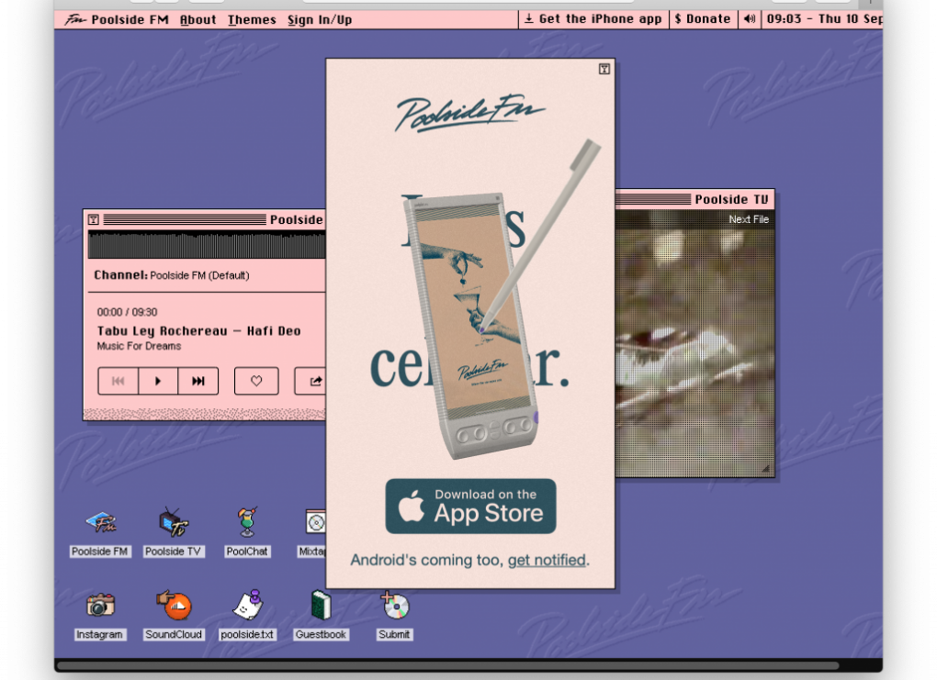The height and width of the screenshot is (680, 937).
Task: Click the horizontal scrollbar at bottom
Action: pyautogui.click(x=448, y=665)
